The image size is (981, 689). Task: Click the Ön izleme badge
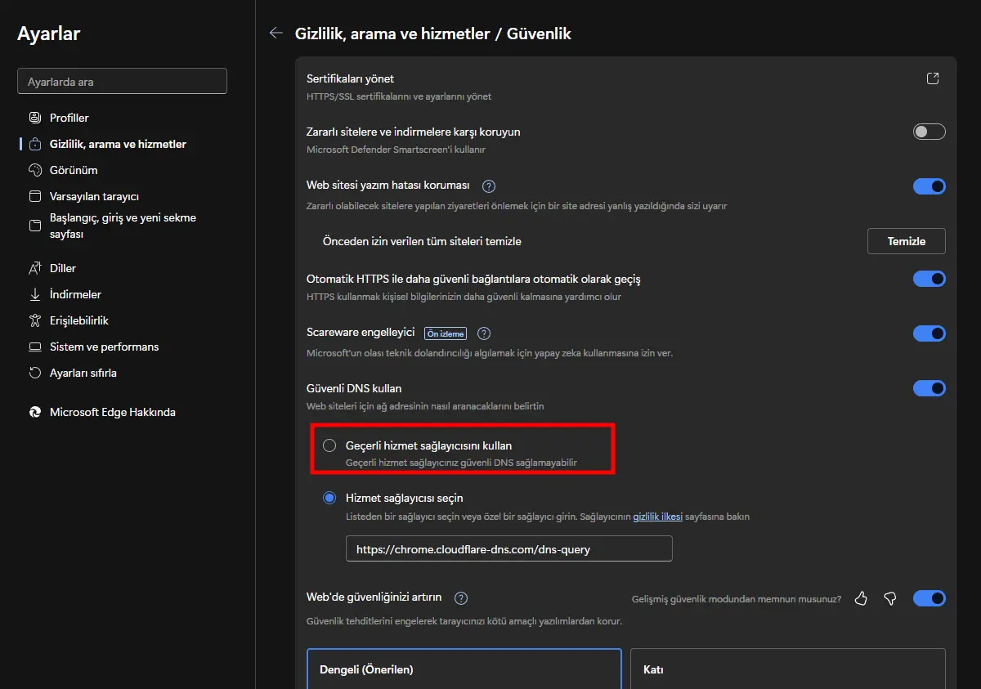point(446,333)
